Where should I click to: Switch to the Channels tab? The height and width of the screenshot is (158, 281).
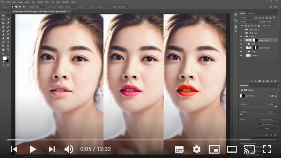[251, 13]
